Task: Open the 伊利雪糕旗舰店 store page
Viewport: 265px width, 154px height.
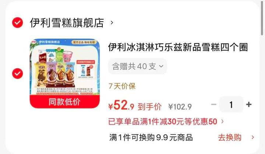Action: point(67,23)
